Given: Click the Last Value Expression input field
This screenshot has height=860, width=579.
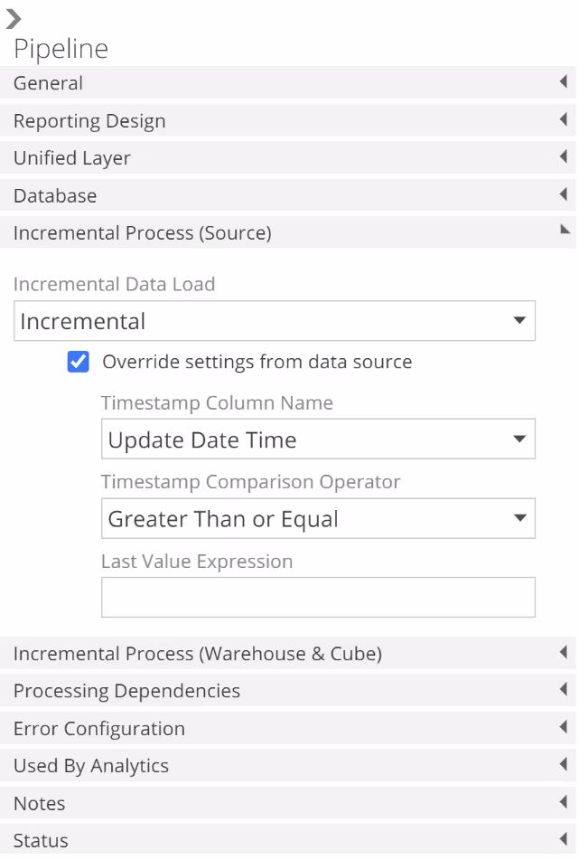Looking at the screenshot, I should pos(318,598).
